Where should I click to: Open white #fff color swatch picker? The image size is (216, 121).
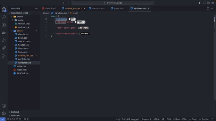pos(70,19)
